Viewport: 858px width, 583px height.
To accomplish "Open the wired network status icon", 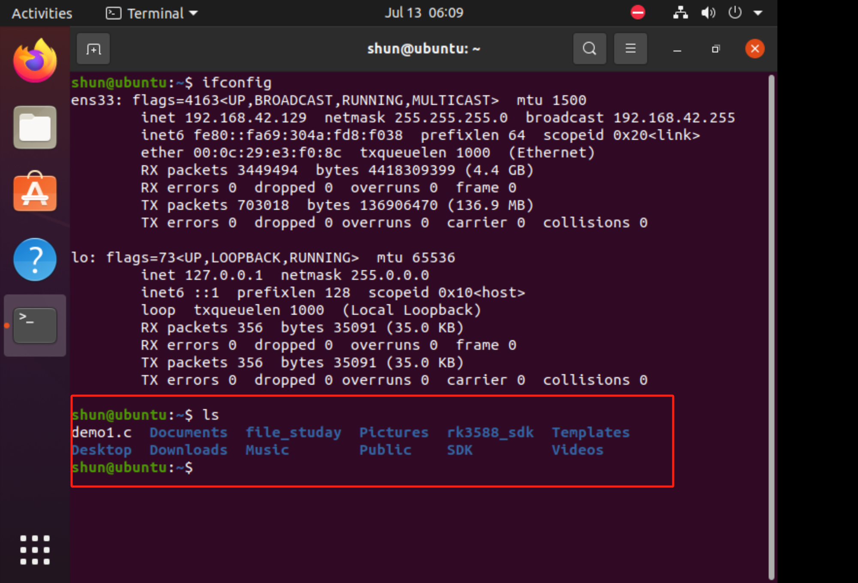I will (680, 12).
